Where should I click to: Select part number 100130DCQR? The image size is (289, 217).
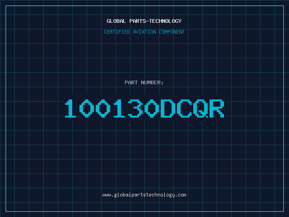[144, 109]
